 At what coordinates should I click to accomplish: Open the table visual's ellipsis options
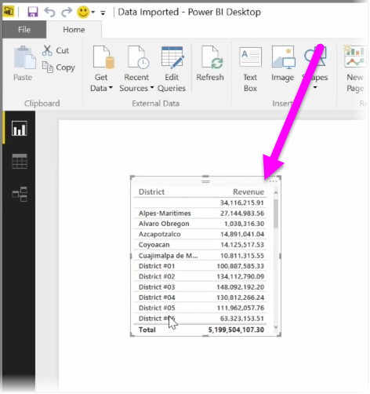click(x=273, y=181)
